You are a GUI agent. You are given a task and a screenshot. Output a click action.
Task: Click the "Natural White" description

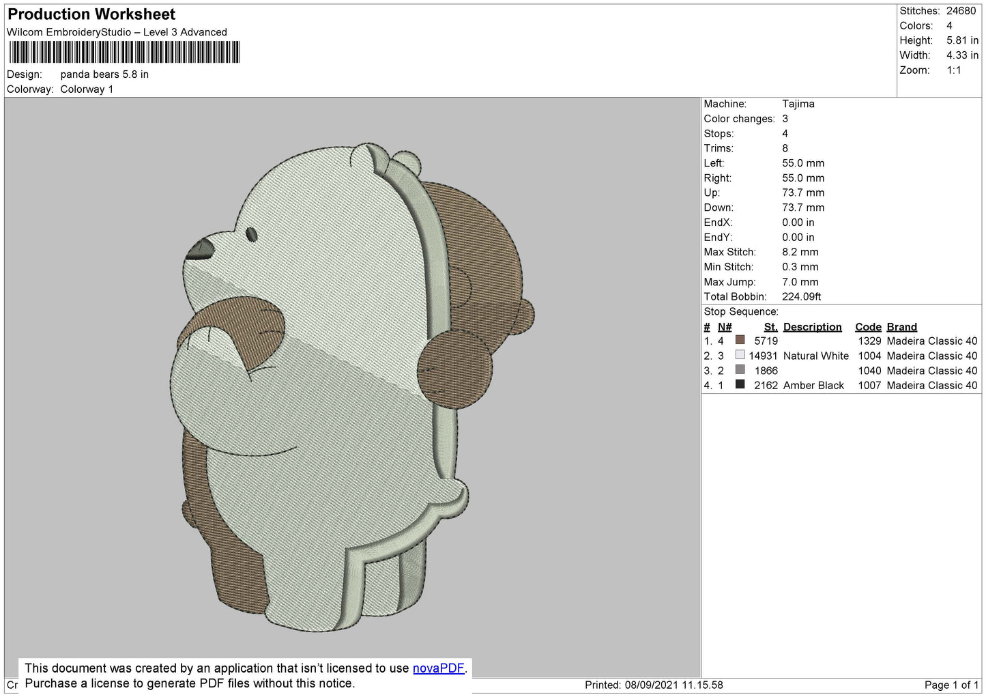[815, 356]
